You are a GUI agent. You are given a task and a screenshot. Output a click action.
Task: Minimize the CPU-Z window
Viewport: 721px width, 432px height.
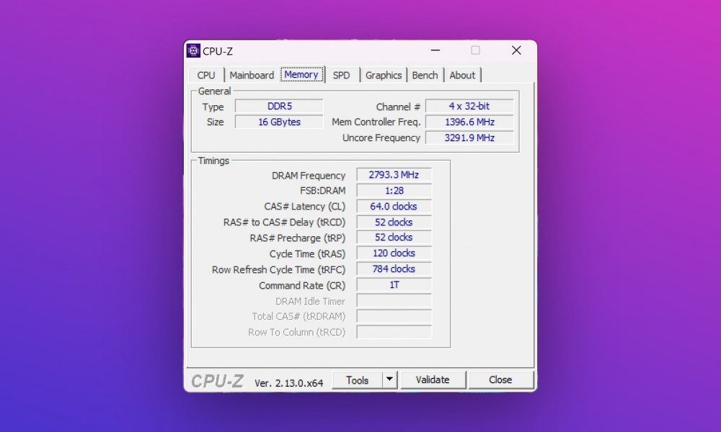(435, 50)
